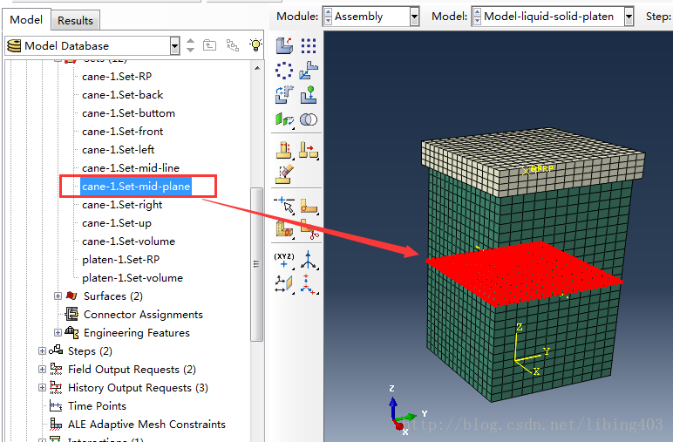Click the red highlighted mid-plane in viewport
The height and width of the screenshot is (442, 673).
[524, 273]
